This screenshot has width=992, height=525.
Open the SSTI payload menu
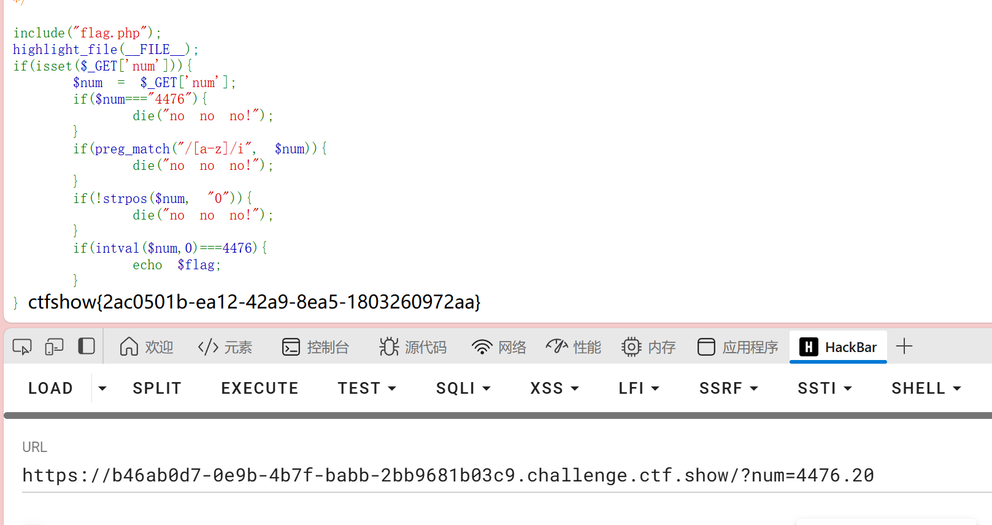[825, 388]
